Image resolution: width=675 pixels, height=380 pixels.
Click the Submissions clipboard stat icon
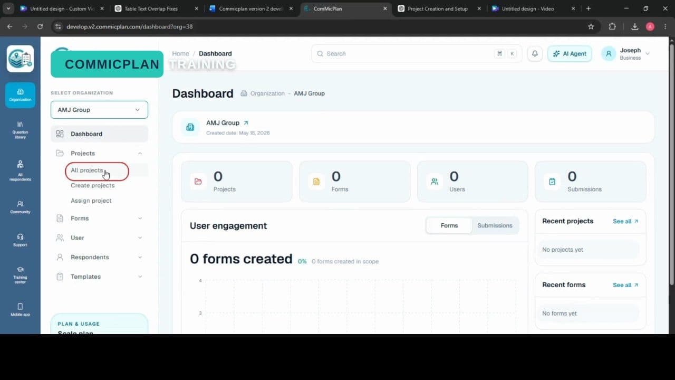(552, 182)
